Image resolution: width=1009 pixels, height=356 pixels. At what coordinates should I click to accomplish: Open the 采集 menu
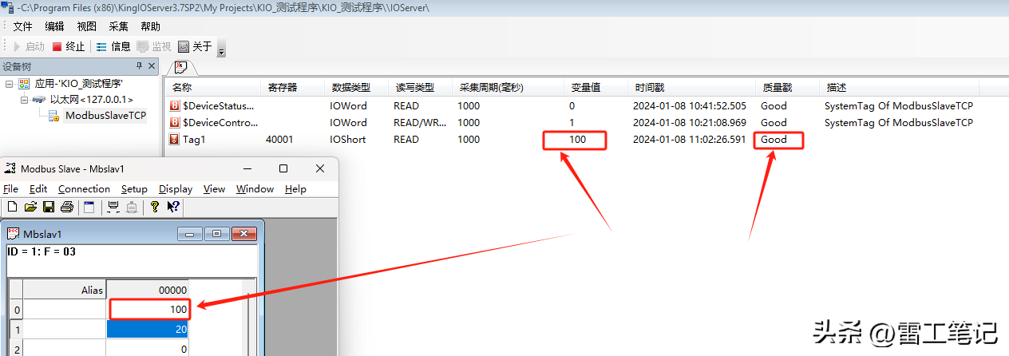pos(118,26)
